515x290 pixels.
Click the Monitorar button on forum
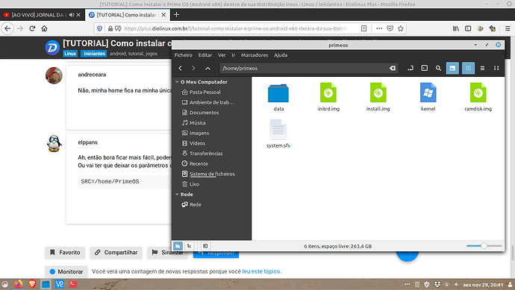pos(66,271)
